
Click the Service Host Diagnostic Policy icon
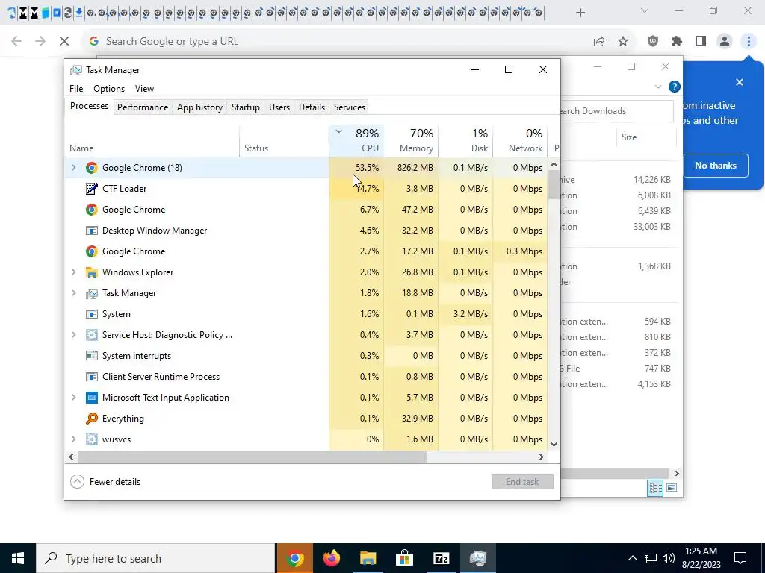click(91, 335)
